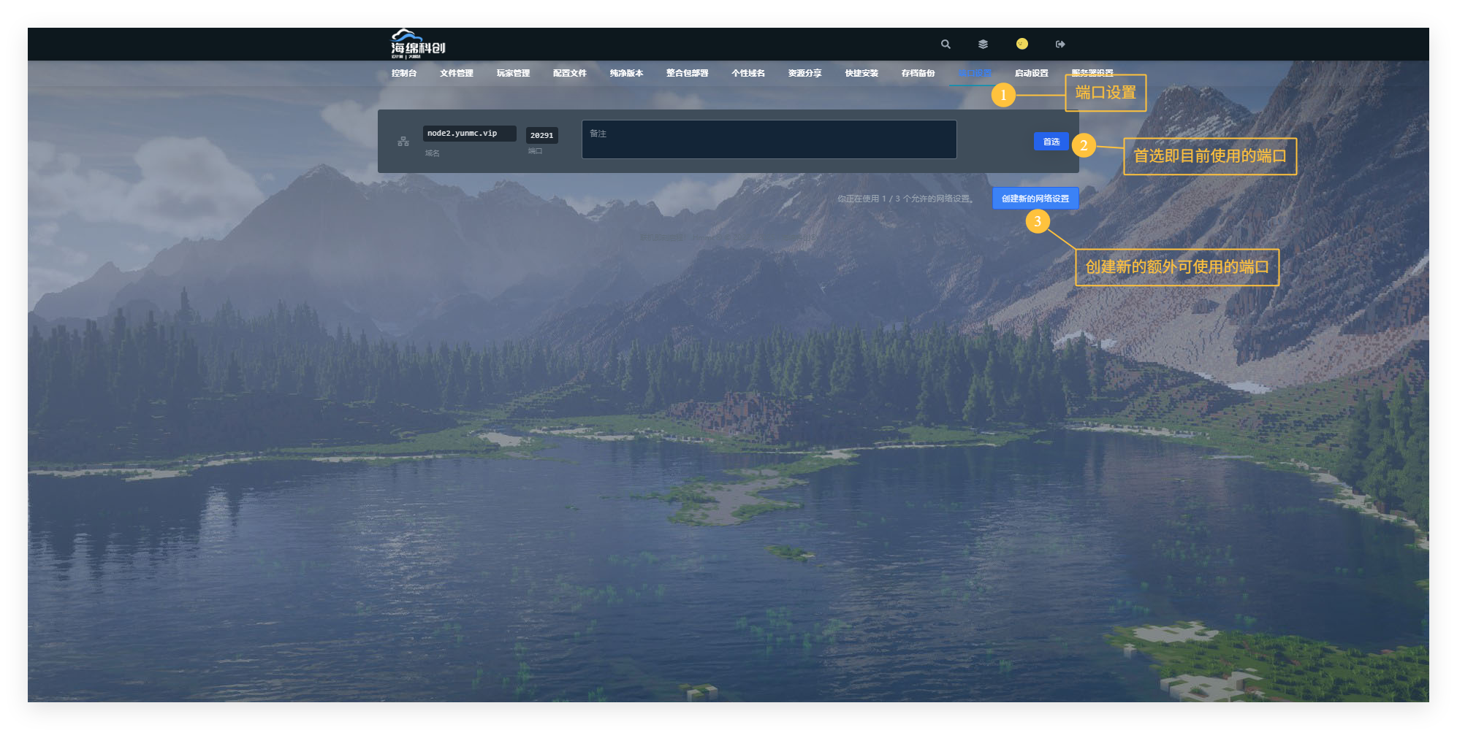The image size is (1457, 730).
Task: Click the blue 首选 button
Action: [1051, 142]
